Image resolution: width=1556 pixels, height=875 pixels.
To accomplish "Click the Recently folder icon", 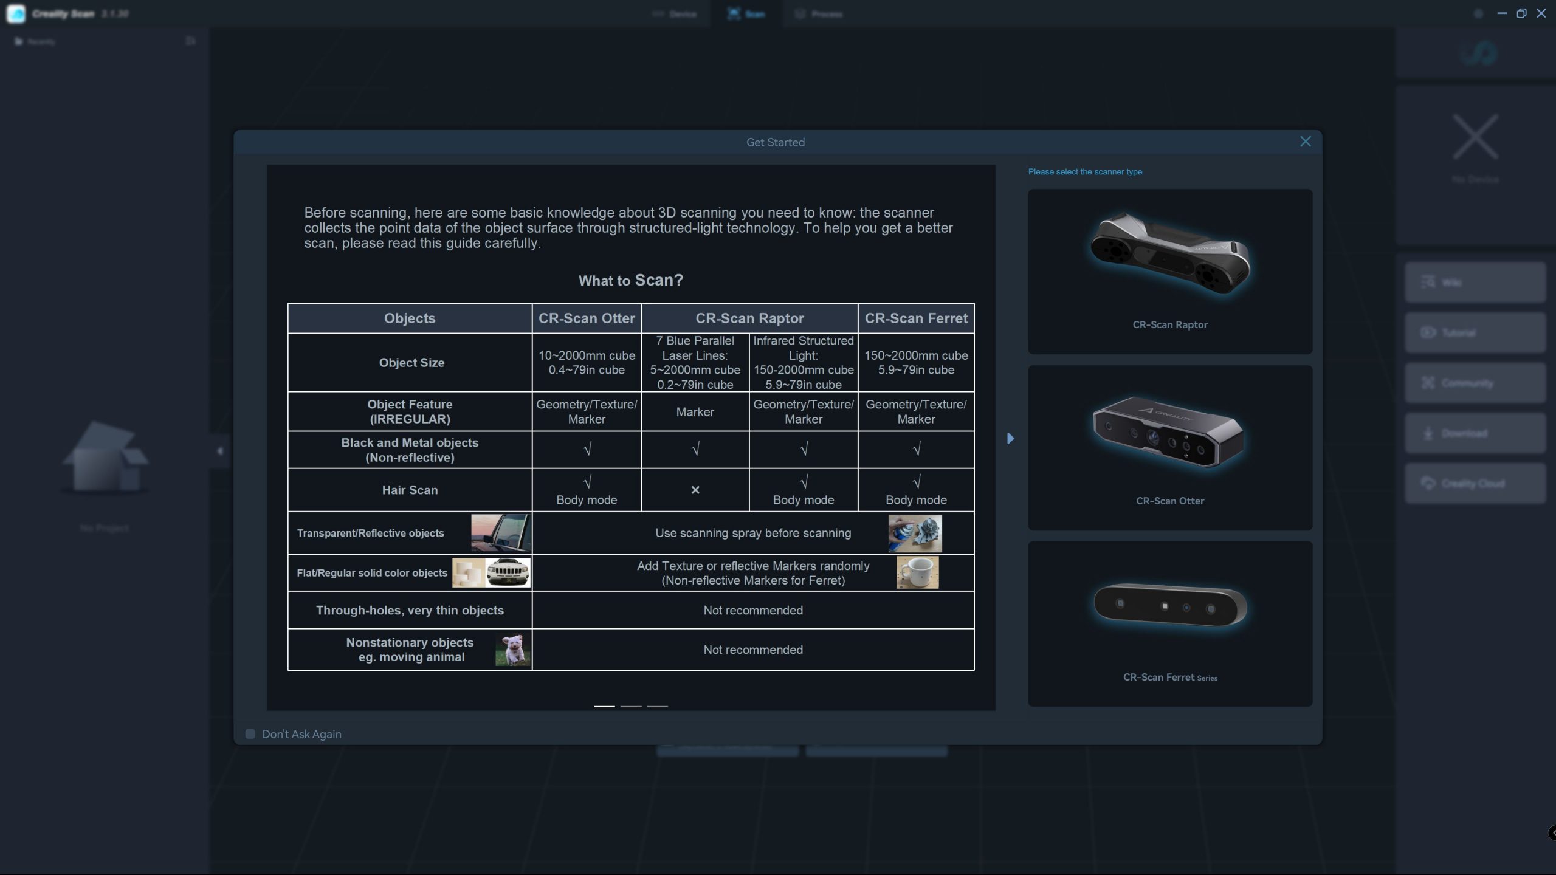I will pos(19,41).
